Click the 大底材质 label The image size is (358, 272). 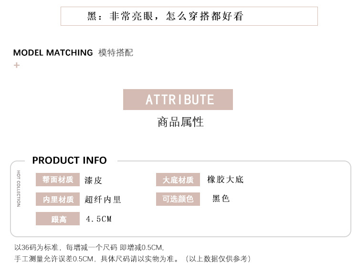click(x=178, y=180)
